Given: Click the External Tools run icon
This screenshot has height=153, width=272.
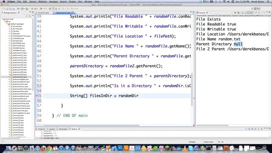Looking at the screenshot, I should coord(26,8).
